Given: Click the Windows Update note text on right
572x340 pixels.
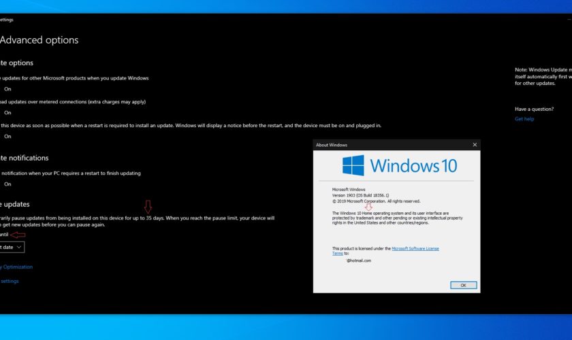Looking at the screenshot, I should pyautogui.click(x=543, y=77).
